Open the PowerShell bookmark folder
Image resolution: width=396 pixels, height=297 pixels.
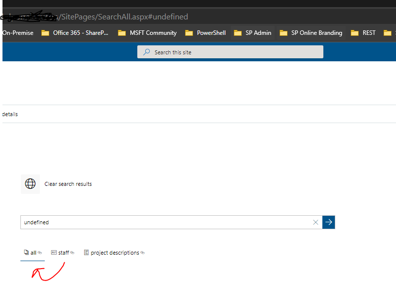[205, 33]
